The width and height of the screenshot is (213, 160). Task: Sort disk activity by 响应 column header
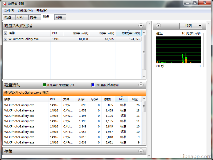135,99
